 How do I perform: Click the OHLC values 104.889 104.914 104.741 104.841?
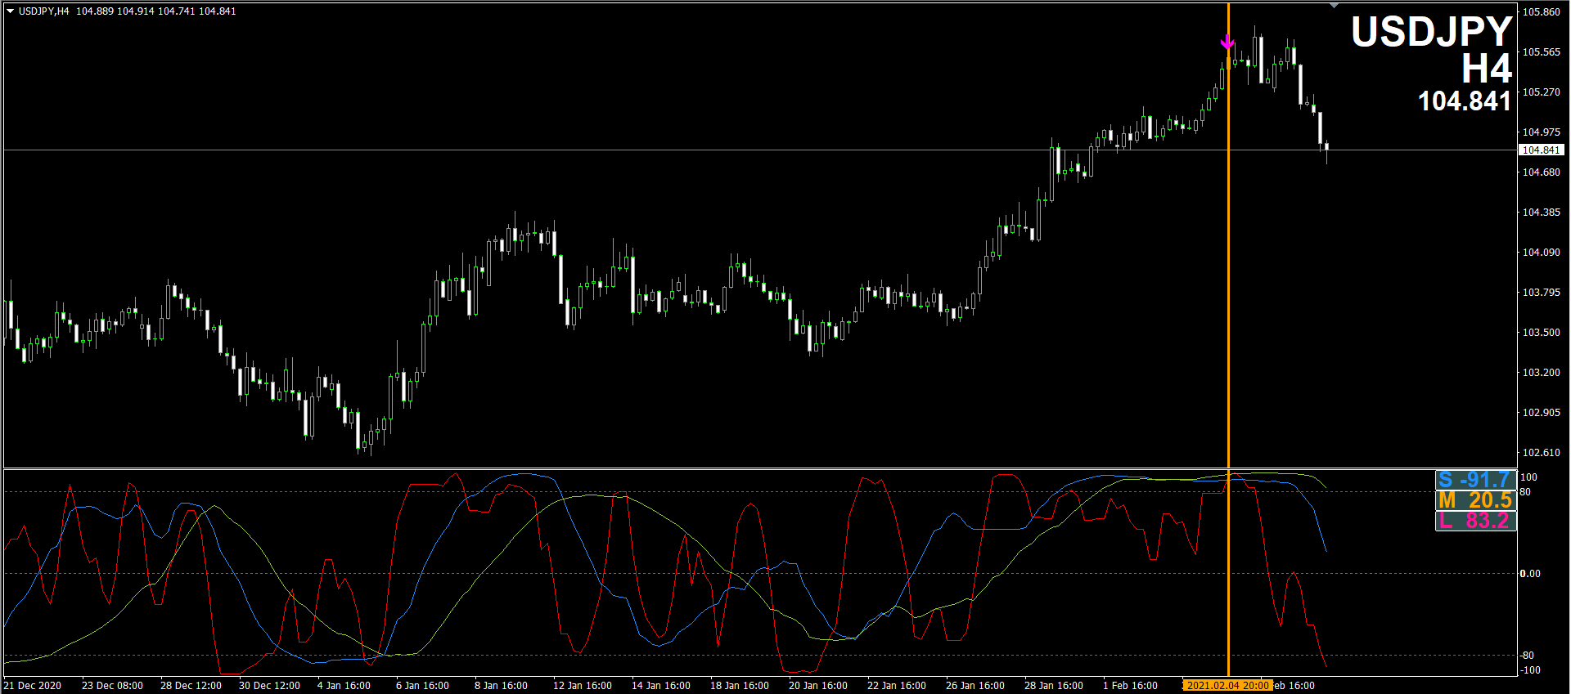(x=156, y=11)
